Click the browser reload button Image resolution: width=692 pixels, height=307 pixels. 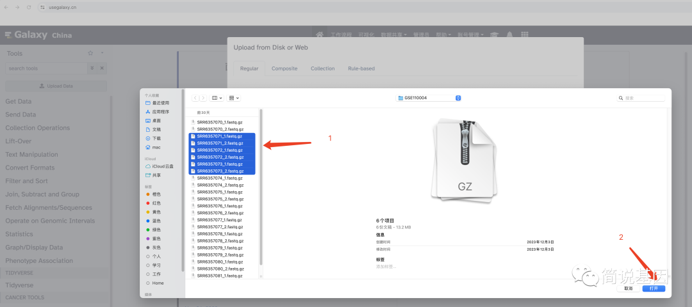[x=29, y=7]
